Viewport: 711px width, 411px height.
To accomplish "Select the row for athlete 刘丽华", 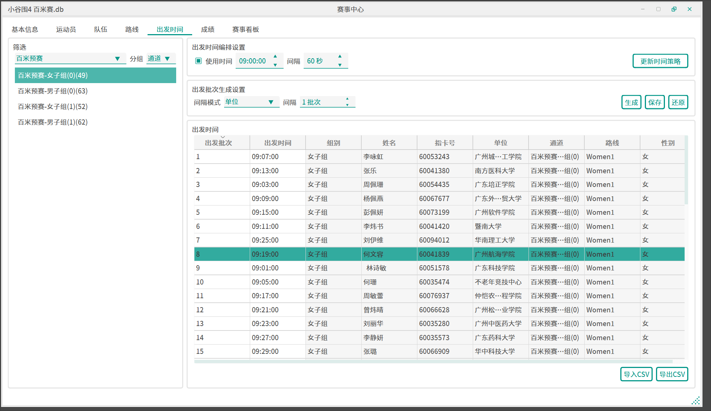I will (x=373, y=323).
